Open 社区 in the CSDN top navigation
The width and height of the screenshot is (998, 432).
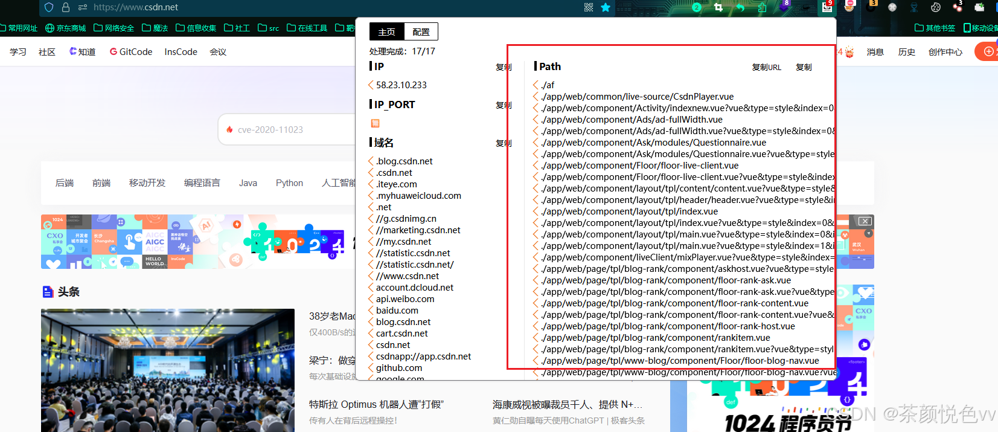point(47,52)
